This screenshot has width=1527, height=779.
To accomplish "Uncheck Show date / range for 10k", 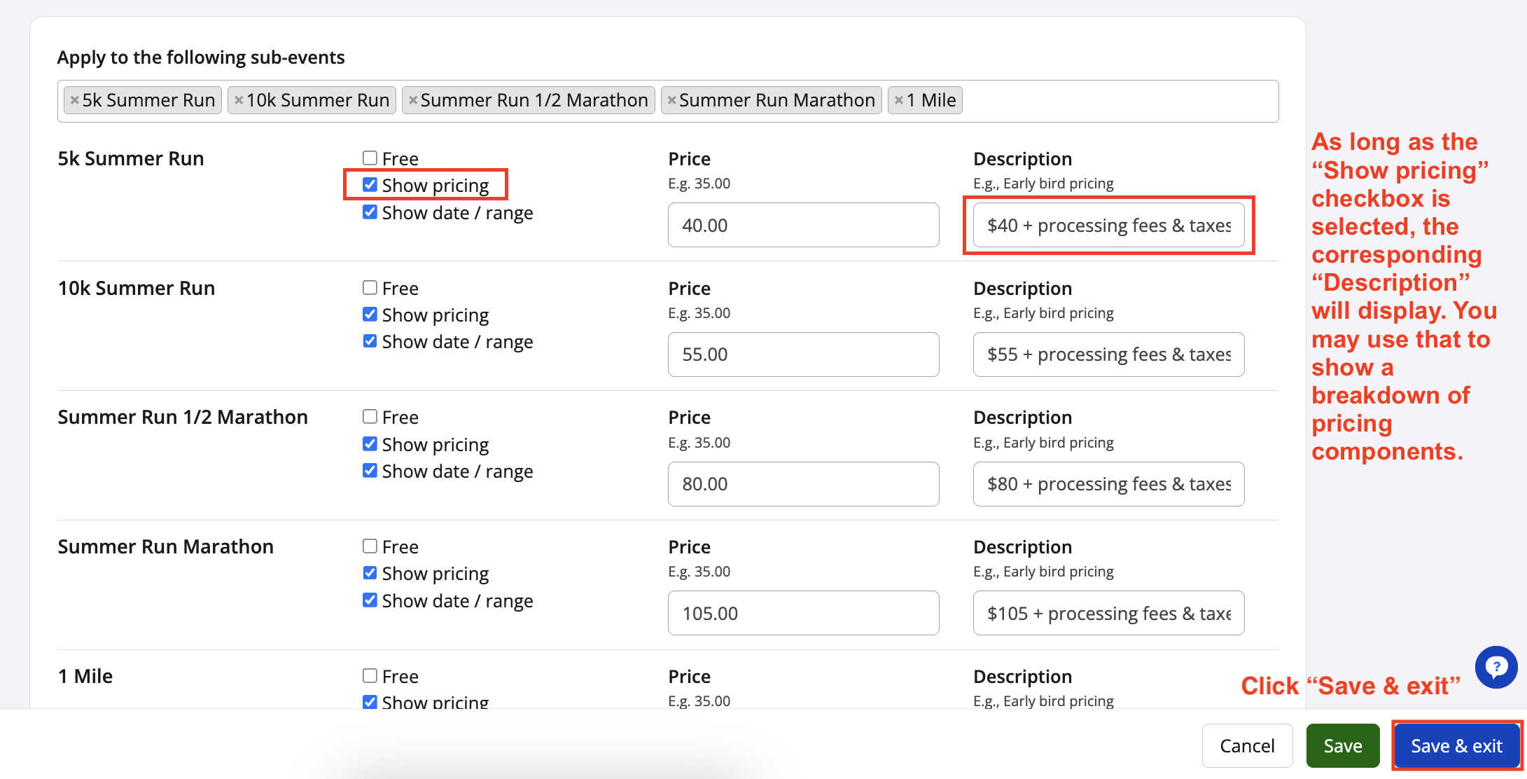I will point(370,341).
